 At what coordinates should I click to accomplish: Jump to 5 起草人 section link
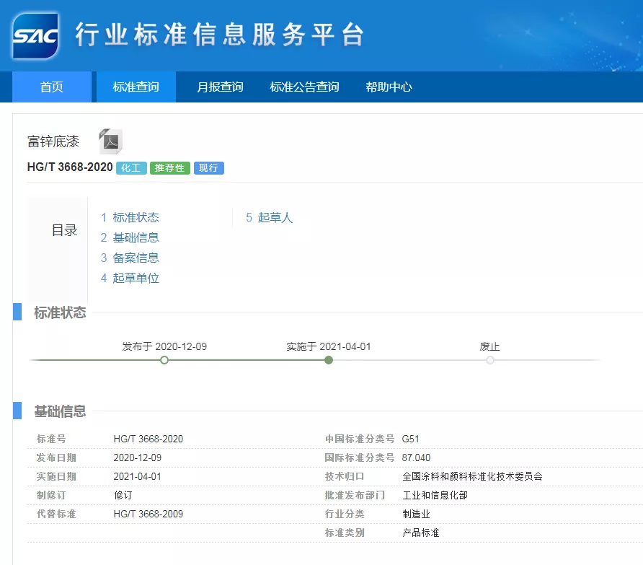(x=269, y=217)
